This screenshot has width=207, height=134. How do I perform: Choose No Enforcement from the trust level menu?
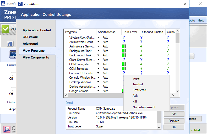[x=146, y=107]
